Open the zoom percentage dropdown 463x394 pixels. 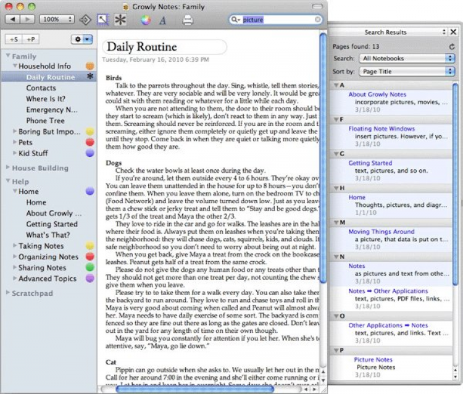(57, 20)
